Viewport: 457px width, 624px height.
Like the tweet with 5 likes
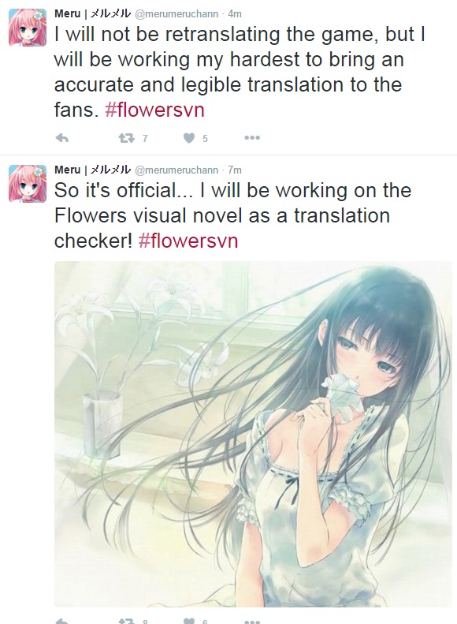pyautogui.click(x=189, y=138)
